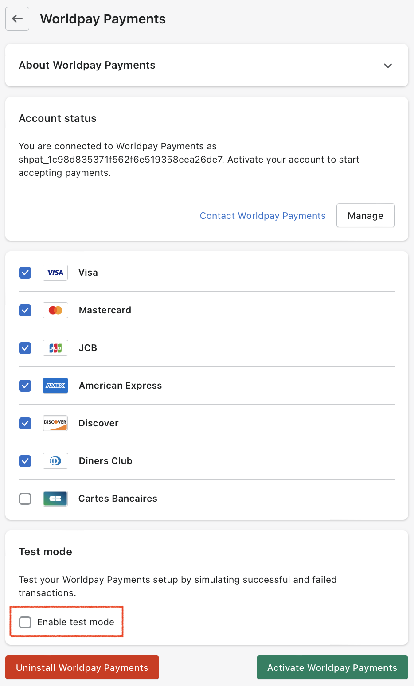Enable the Cartes Bancaires checkbox
The image size is (414, 686).
point(25,499)
